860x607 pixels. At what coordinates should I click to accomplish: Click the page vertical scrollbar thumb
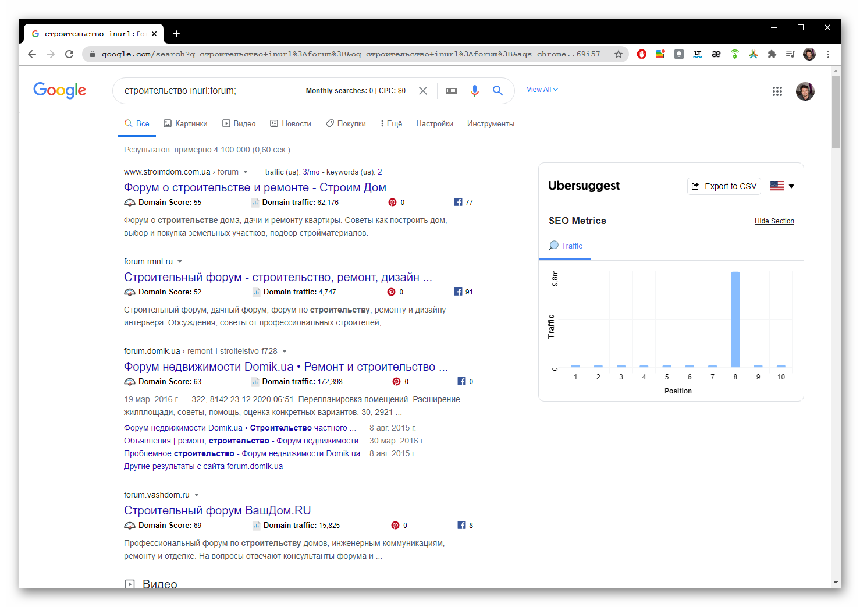(x=836, y=111)
